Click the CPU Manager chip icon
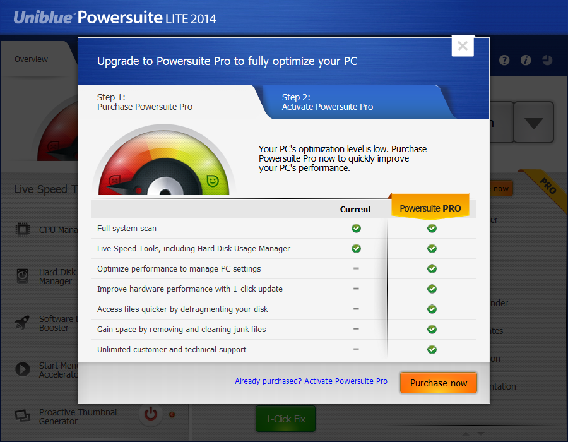568x442 pixels. (23, 229)
